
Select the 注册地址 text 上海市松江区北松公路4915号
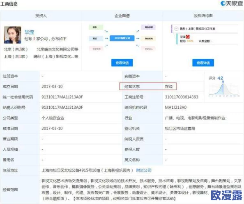tap(67, 170)
